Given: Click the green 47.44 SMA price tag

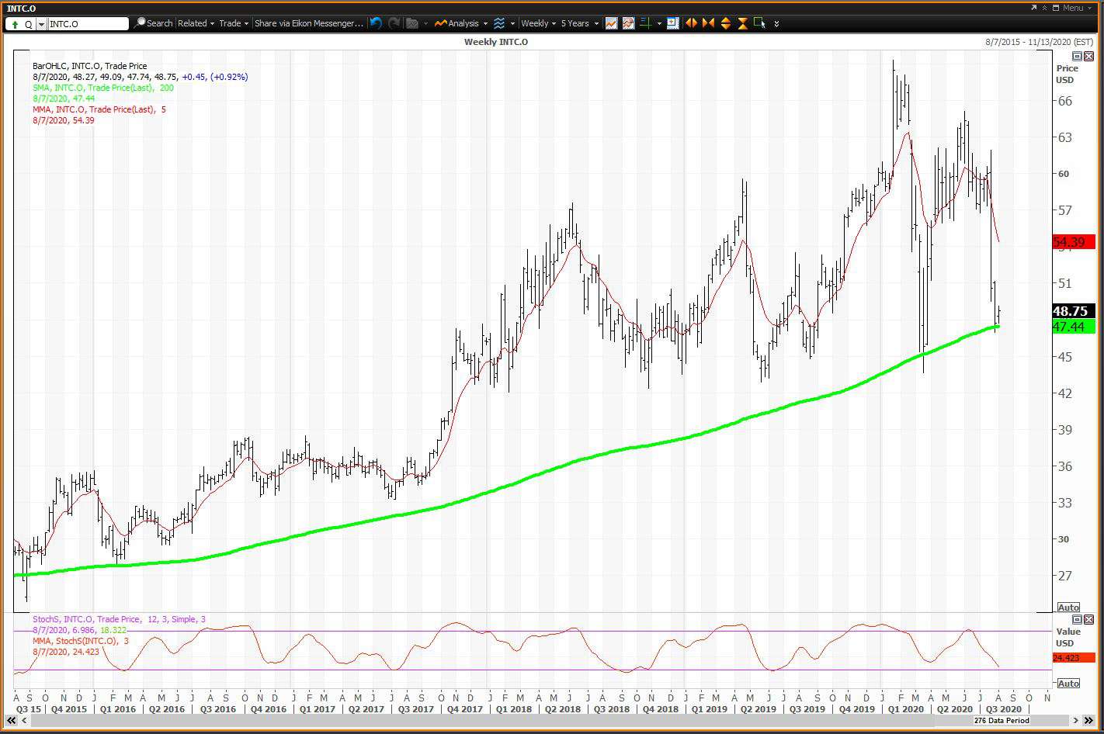Looking at the screenshot, I should pos(1074,327).
